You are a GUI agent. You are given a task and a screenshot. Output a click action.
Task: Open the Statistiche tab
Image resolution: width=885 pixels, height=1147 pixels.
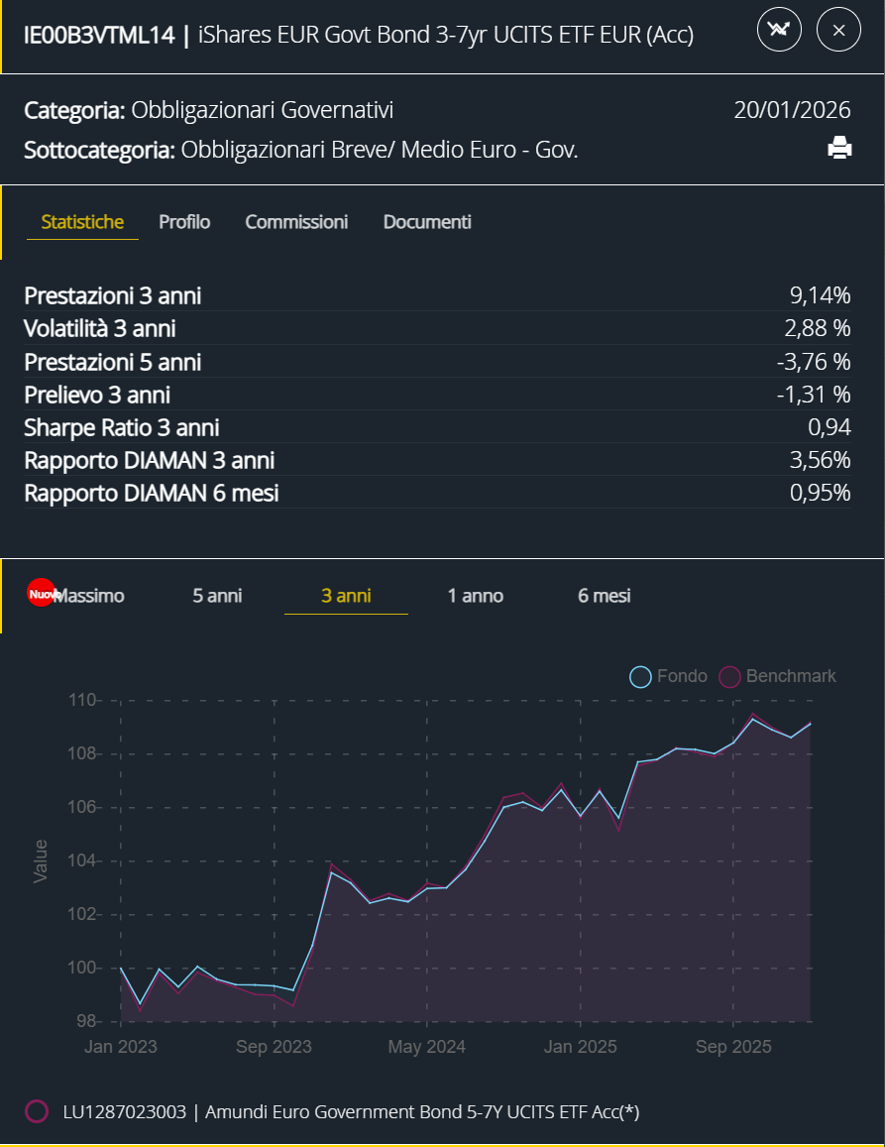[x=82, y=222]
